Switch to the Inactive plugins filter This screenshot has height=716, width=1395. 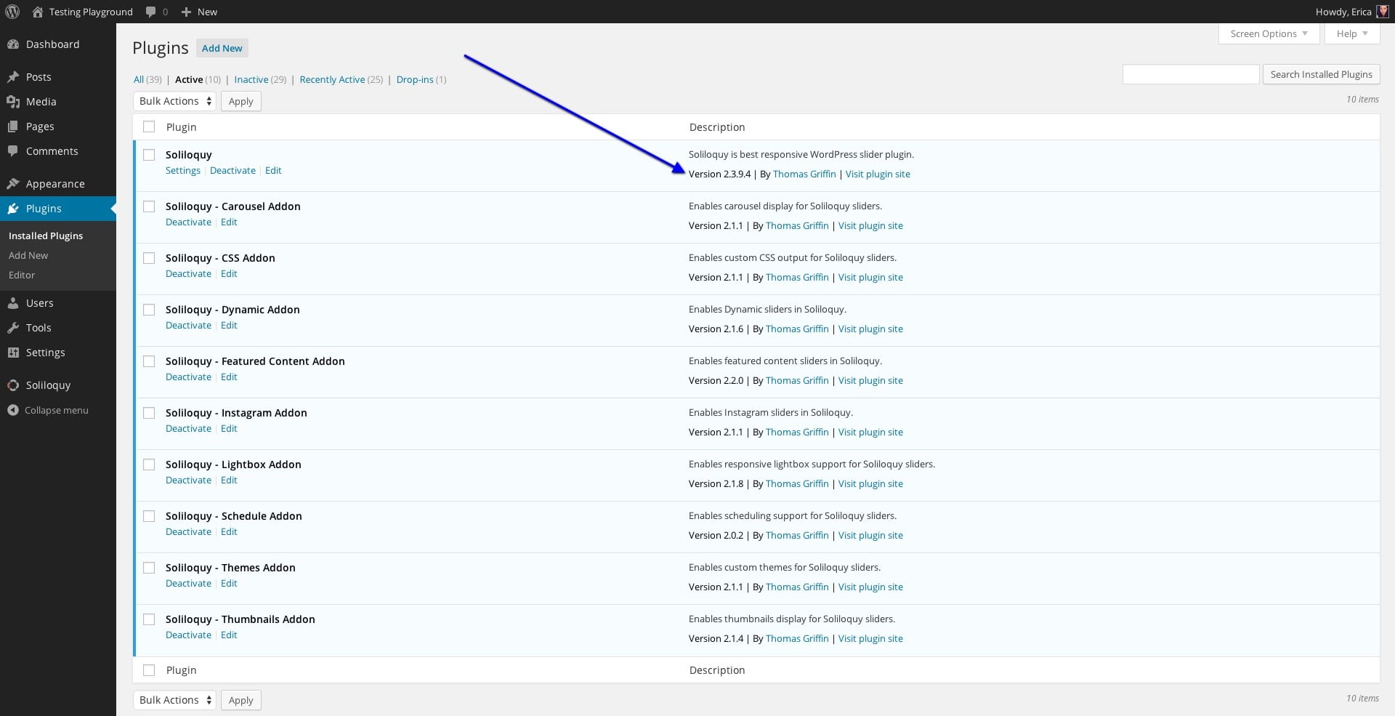click(x=251, y=79)
